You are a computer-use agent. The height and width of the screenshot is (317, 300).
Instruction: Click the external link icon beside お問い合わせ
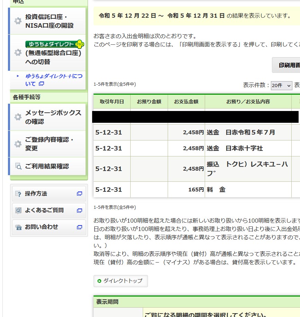80,228
